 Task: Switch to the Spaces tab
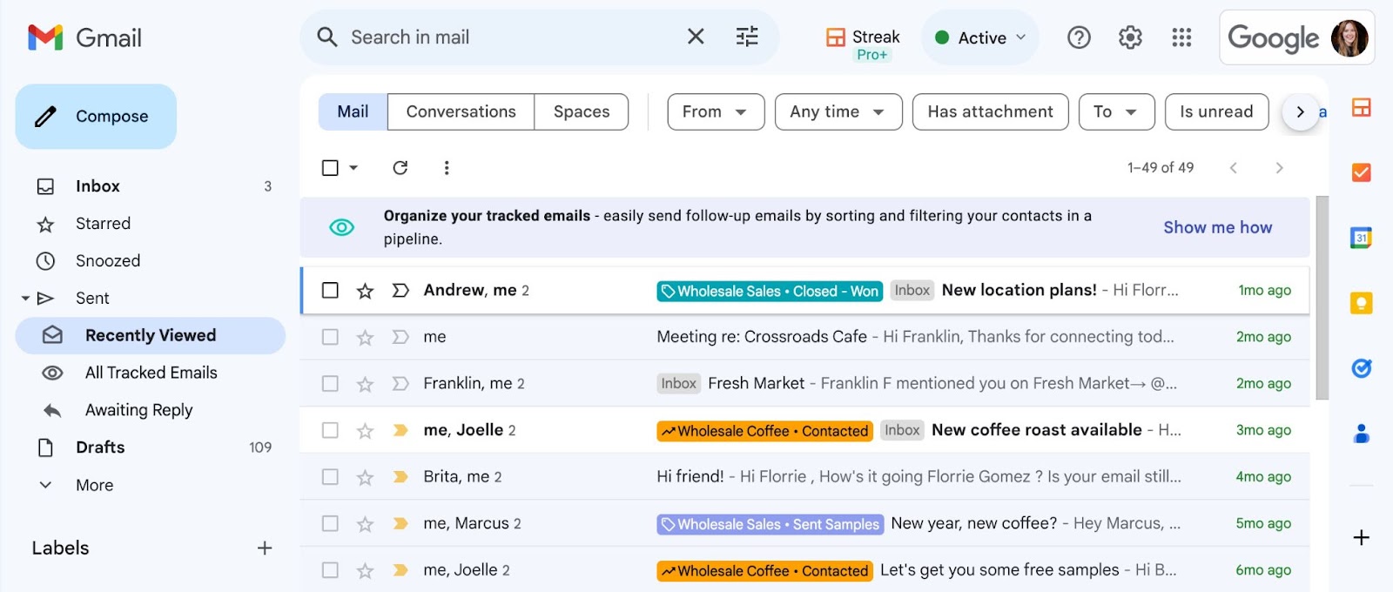pyautogui.click(x=582, y=111)
